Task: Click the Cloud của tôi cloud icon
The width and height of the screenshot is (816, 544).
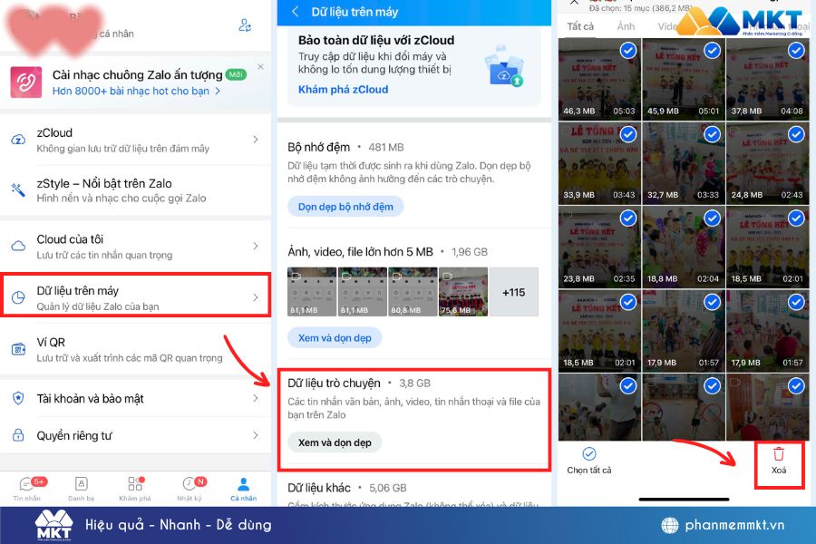Action: point(18,246)
